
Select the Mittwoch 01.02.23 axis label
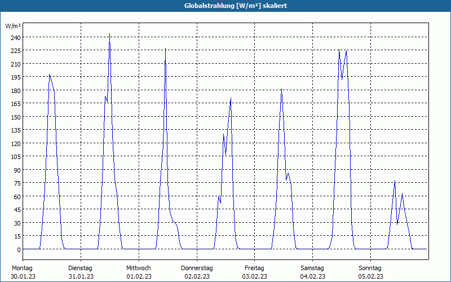pyautogui.click(x=139, y=272)
